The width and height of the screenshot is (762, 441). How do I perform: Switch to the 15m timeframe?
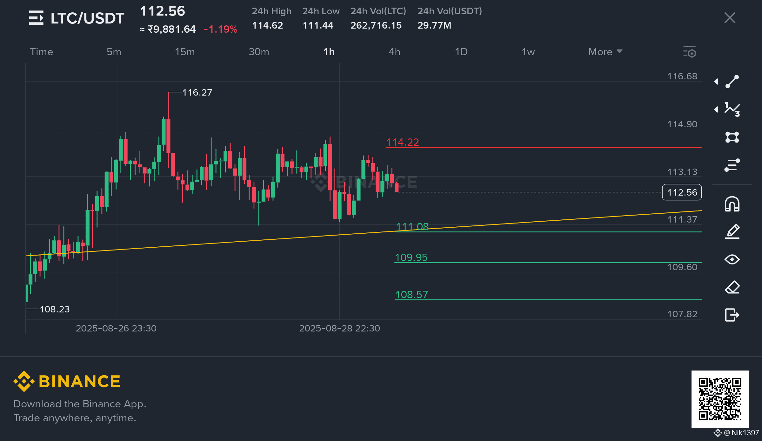tap(185, 52)
